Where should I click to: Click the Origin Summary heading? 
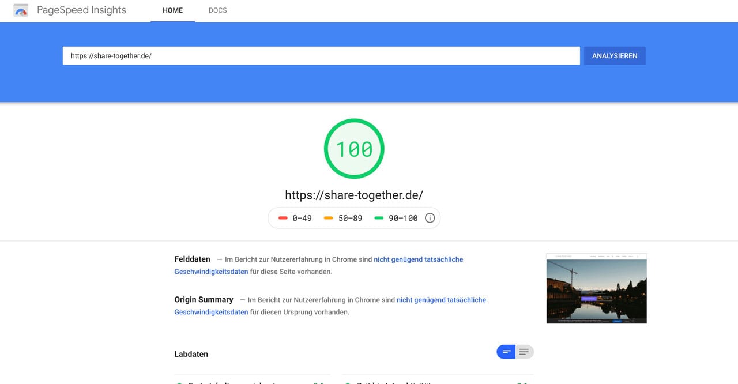204,300
